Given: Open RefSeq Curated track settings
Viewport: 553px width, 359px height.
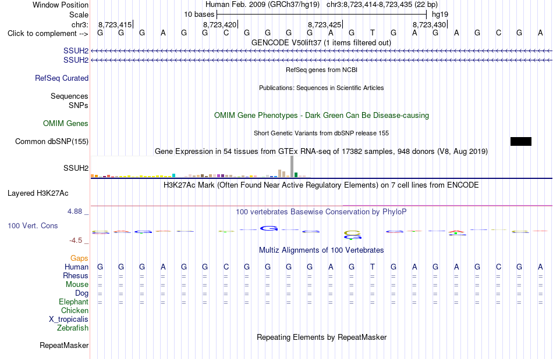Looking at the screenshot, I should tap(62, 78).
